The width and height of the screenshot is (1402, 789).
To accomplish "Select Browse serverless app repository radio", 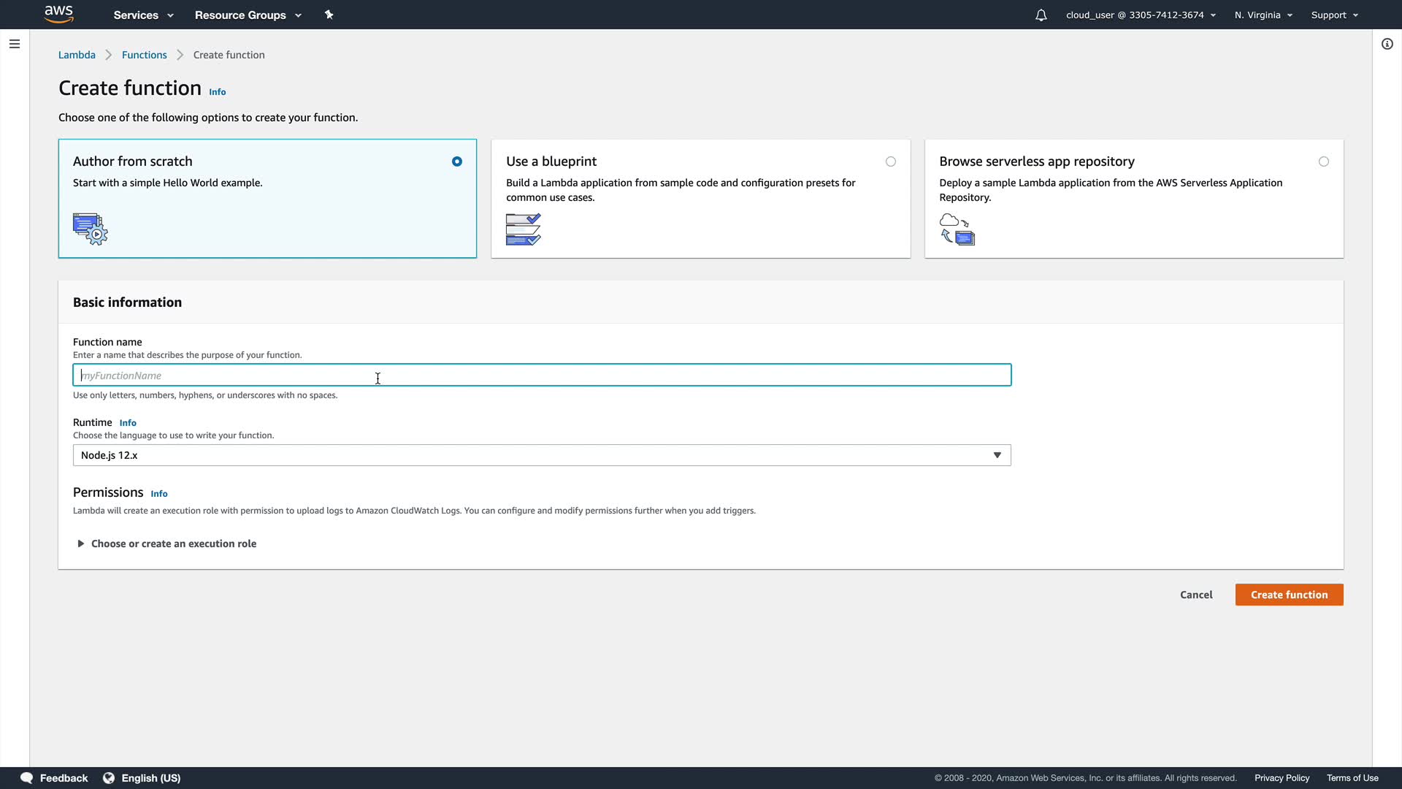I will pyautogui.click(x=1323, y=161).
